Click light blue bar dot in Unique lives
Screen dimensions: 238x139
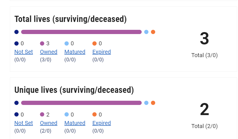[146, 103]
